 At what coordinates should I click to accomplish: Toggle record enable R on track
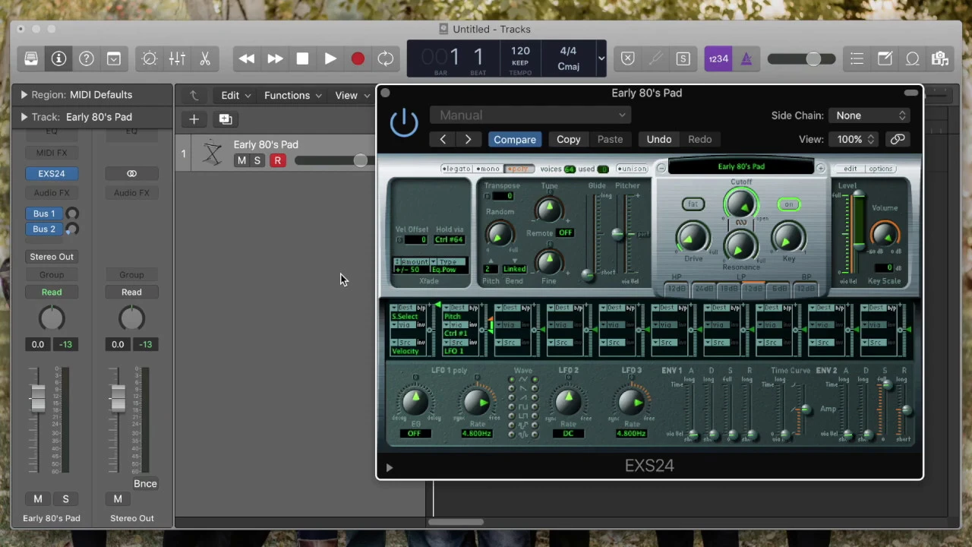pyautogui.click(x=278, y=160)
